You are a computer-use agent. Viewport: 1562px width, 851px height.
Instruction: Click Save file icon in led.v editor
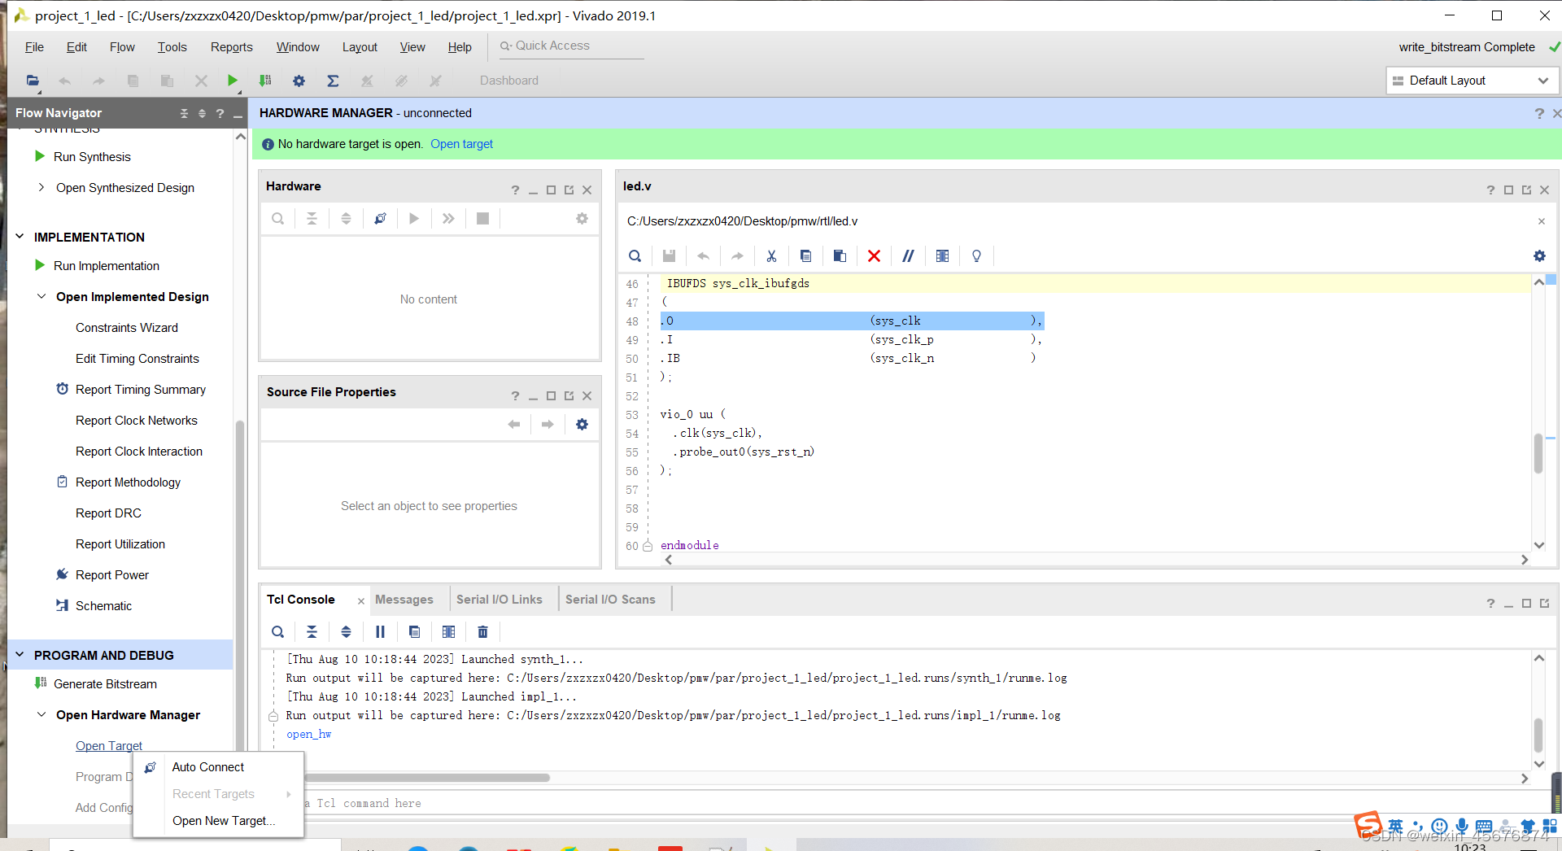669,256
